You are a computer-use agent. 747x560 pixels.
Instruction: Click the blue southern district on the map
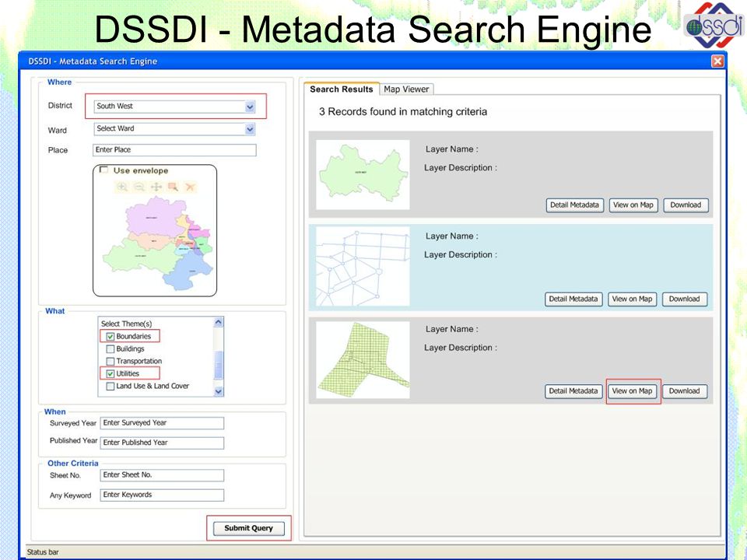click(x=188, y=272)
